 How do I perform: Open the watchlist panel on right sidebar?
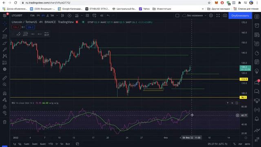click(257, 16)
